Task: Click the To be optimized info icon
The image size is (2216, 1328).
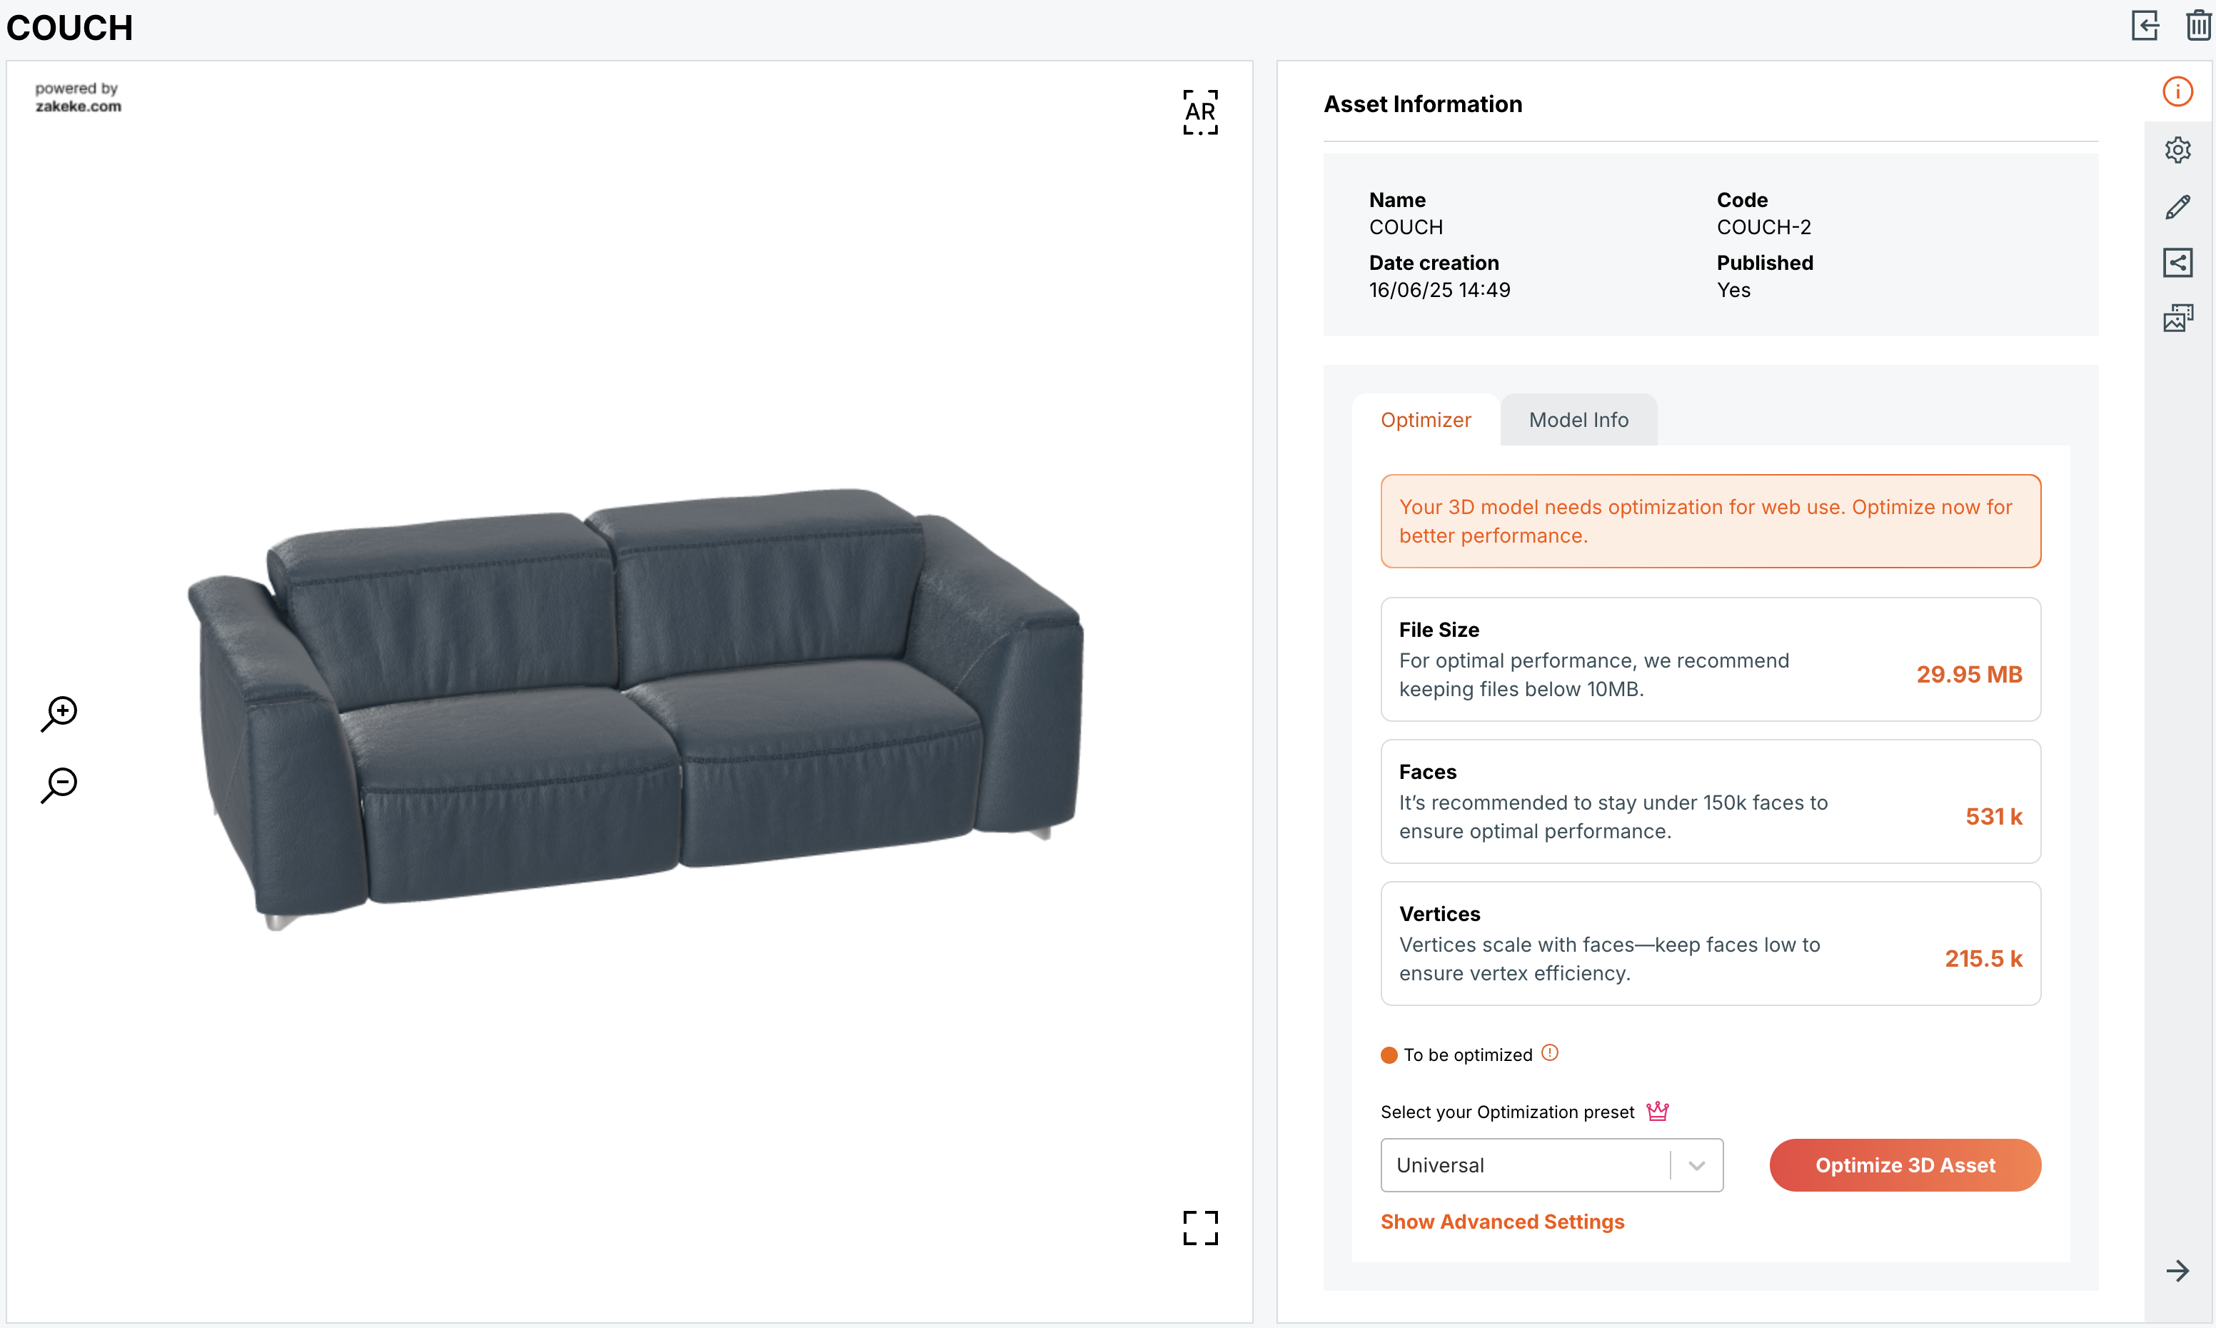Action: click(x=1549, y=1053)
